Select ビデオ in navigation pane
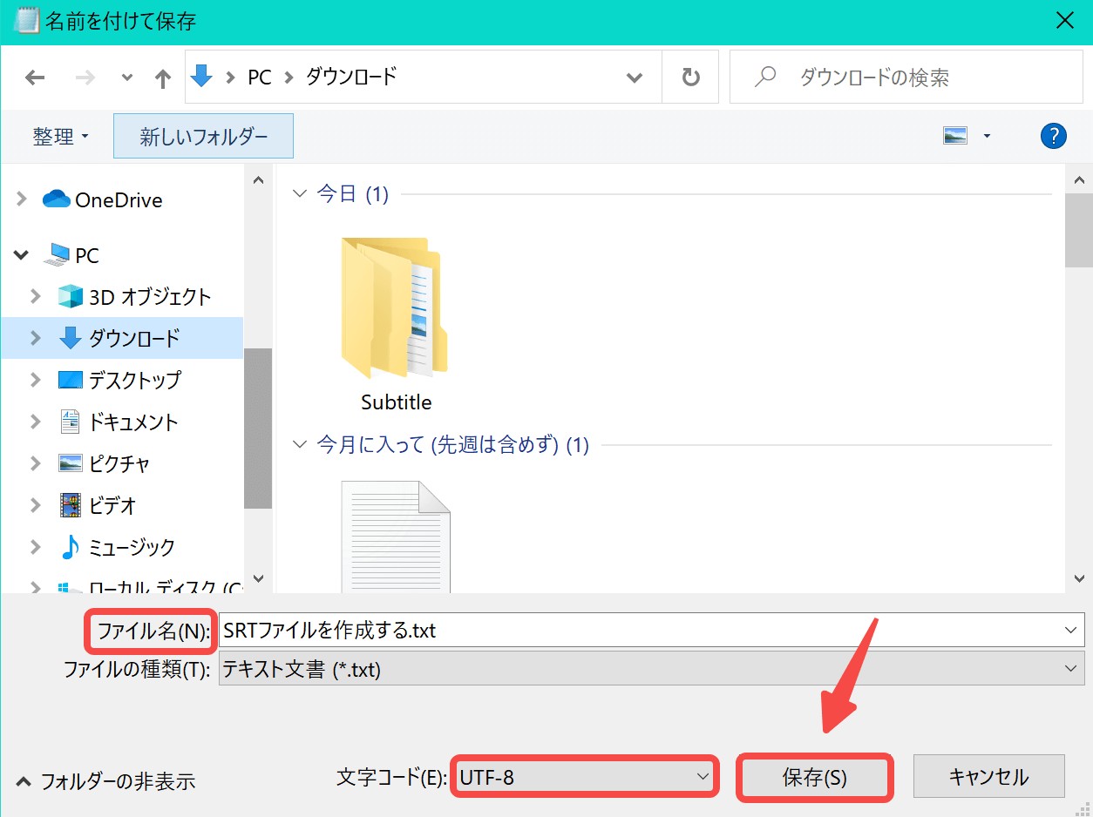The image size is (1093, 817). [x=112, y=505]
